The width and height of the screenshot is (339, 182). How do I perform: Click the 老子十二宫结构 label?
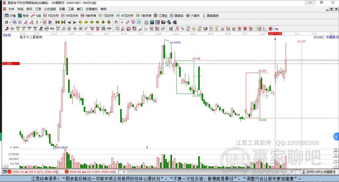31,37
